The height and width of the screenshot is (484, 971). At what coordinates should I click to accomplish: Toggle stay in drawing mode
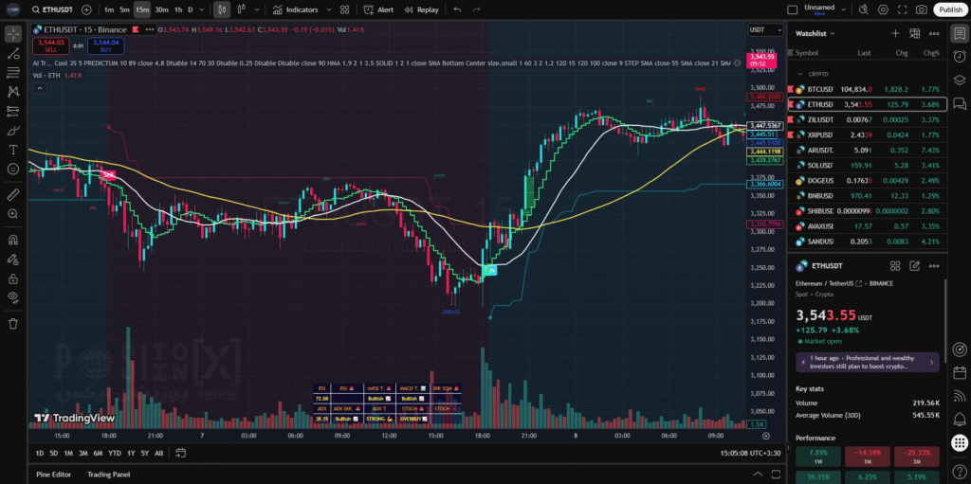point(13,260)
